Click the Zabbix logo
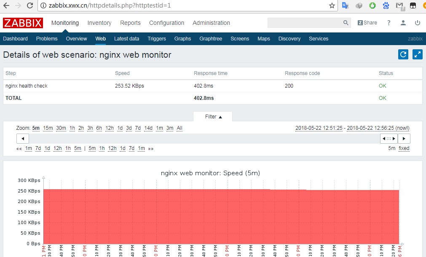 23,23
